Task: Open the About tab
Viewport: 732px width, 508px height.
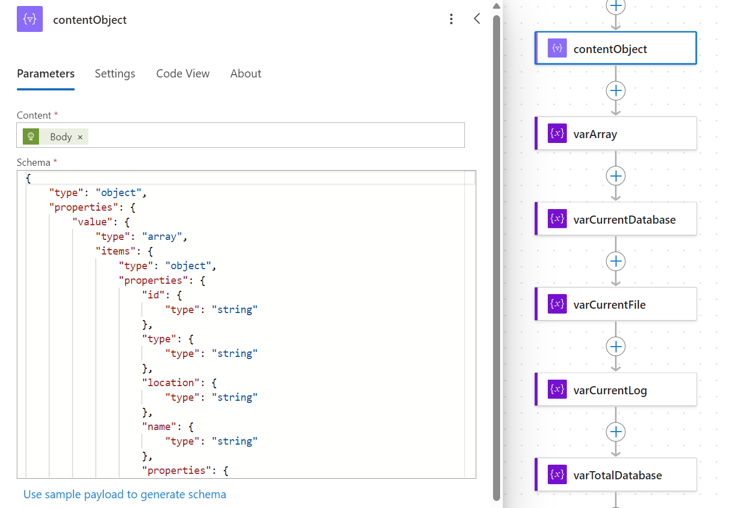Action: pyautogui.click(x=245, y=74)
